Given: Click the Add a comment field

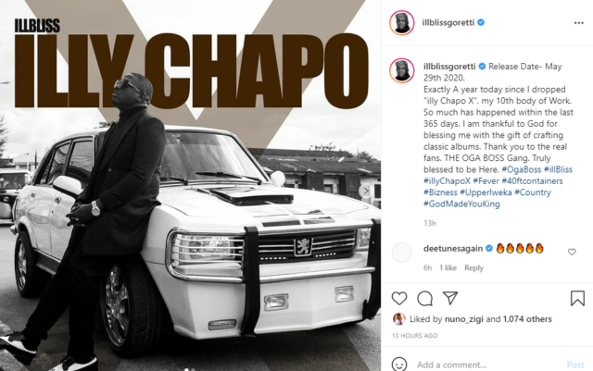Looking at the screenshot, I should point(488,365).
